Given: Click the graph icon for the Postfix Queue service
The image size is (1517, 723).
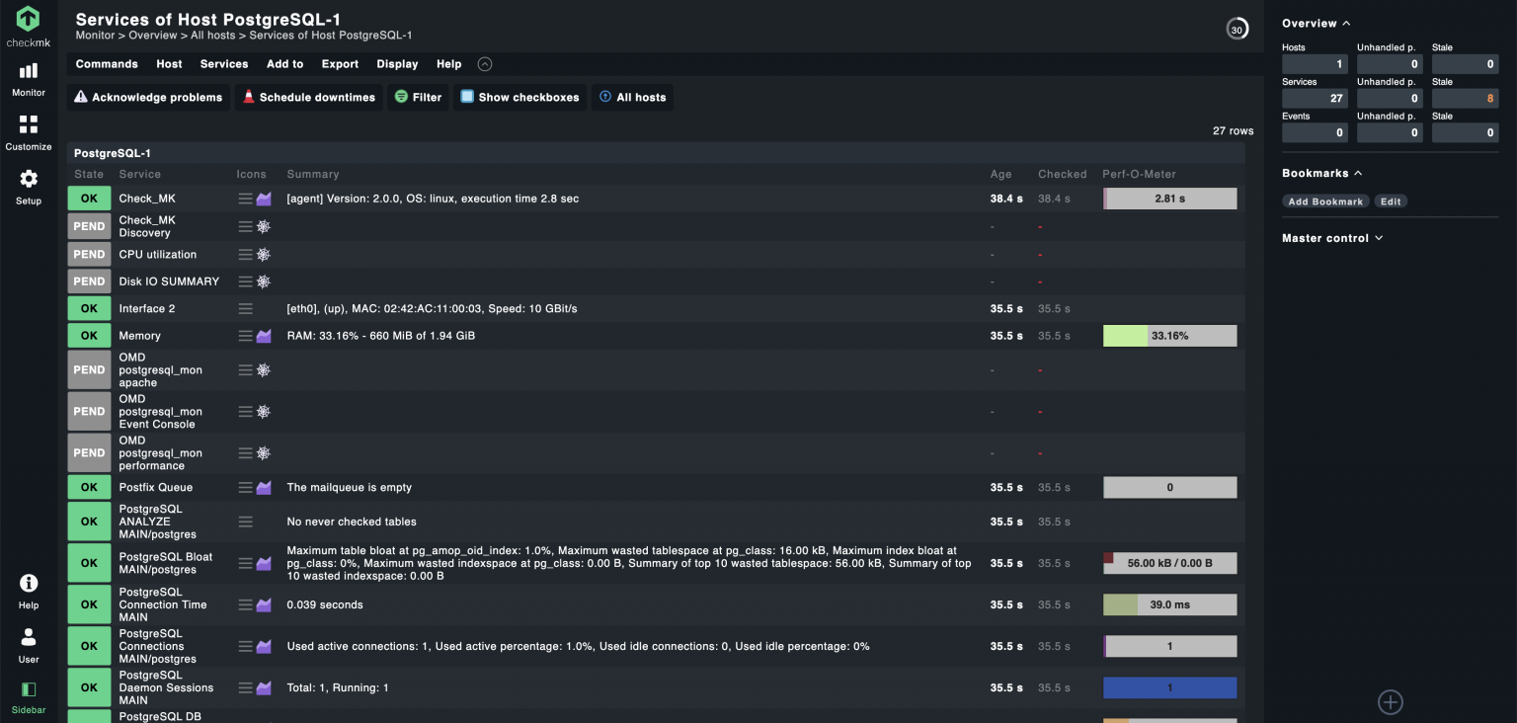Looking at the screenshot, I should [x=264, y=487].
